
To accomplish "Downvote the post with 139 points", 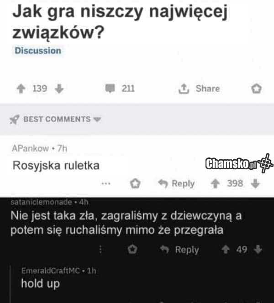I will (59, 89).
